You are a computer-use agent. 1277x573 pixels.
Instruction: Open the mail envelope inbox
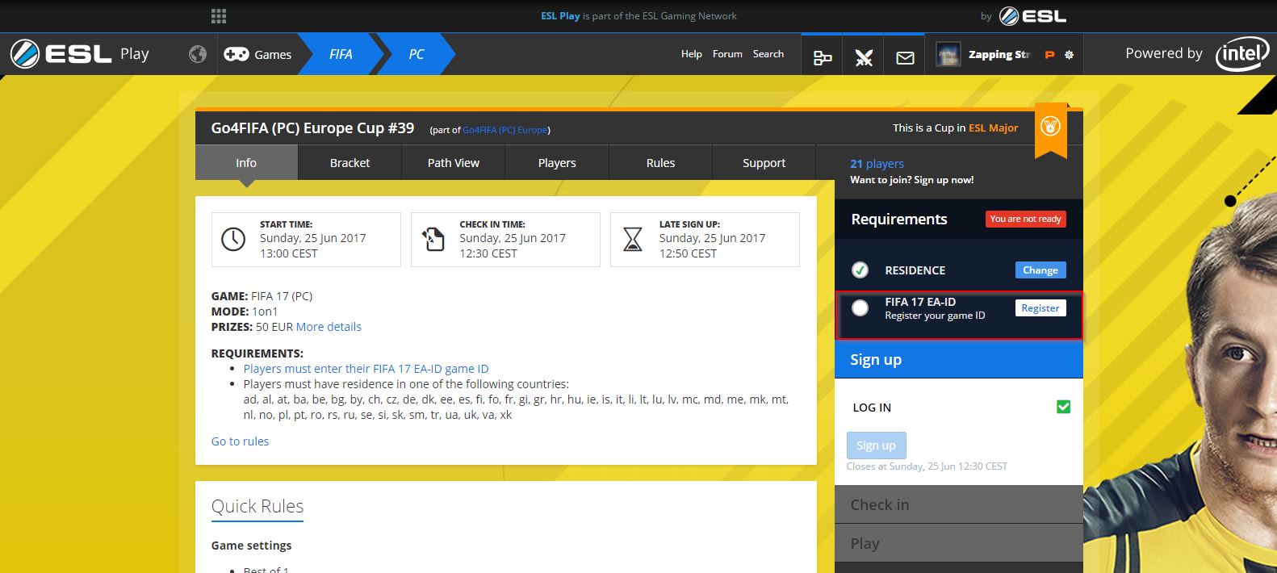905,57
